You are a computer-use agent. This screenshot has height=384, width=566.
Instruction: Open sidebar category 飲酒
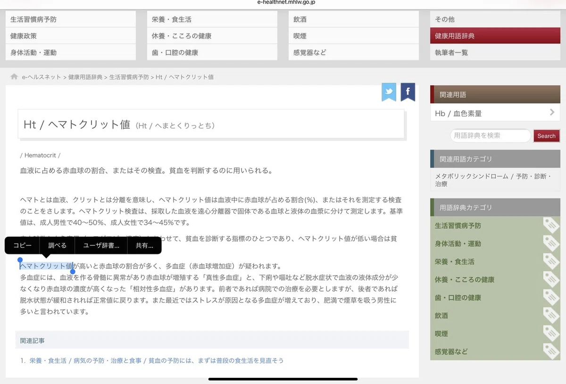(441, 316)
